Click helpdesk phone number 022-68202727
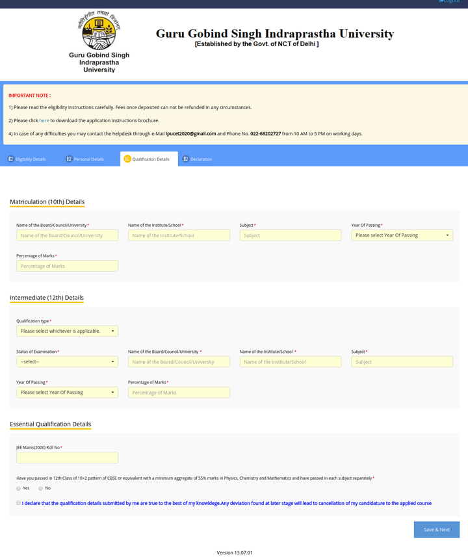The height and width of the screenshot is (559, 468). point(266,134)
